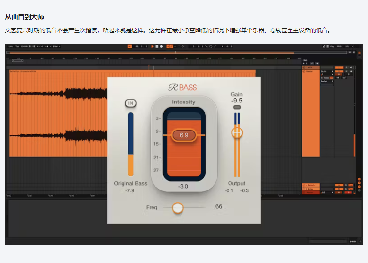Click the top orange show/hide circle icon

click(x=359, y=179)
